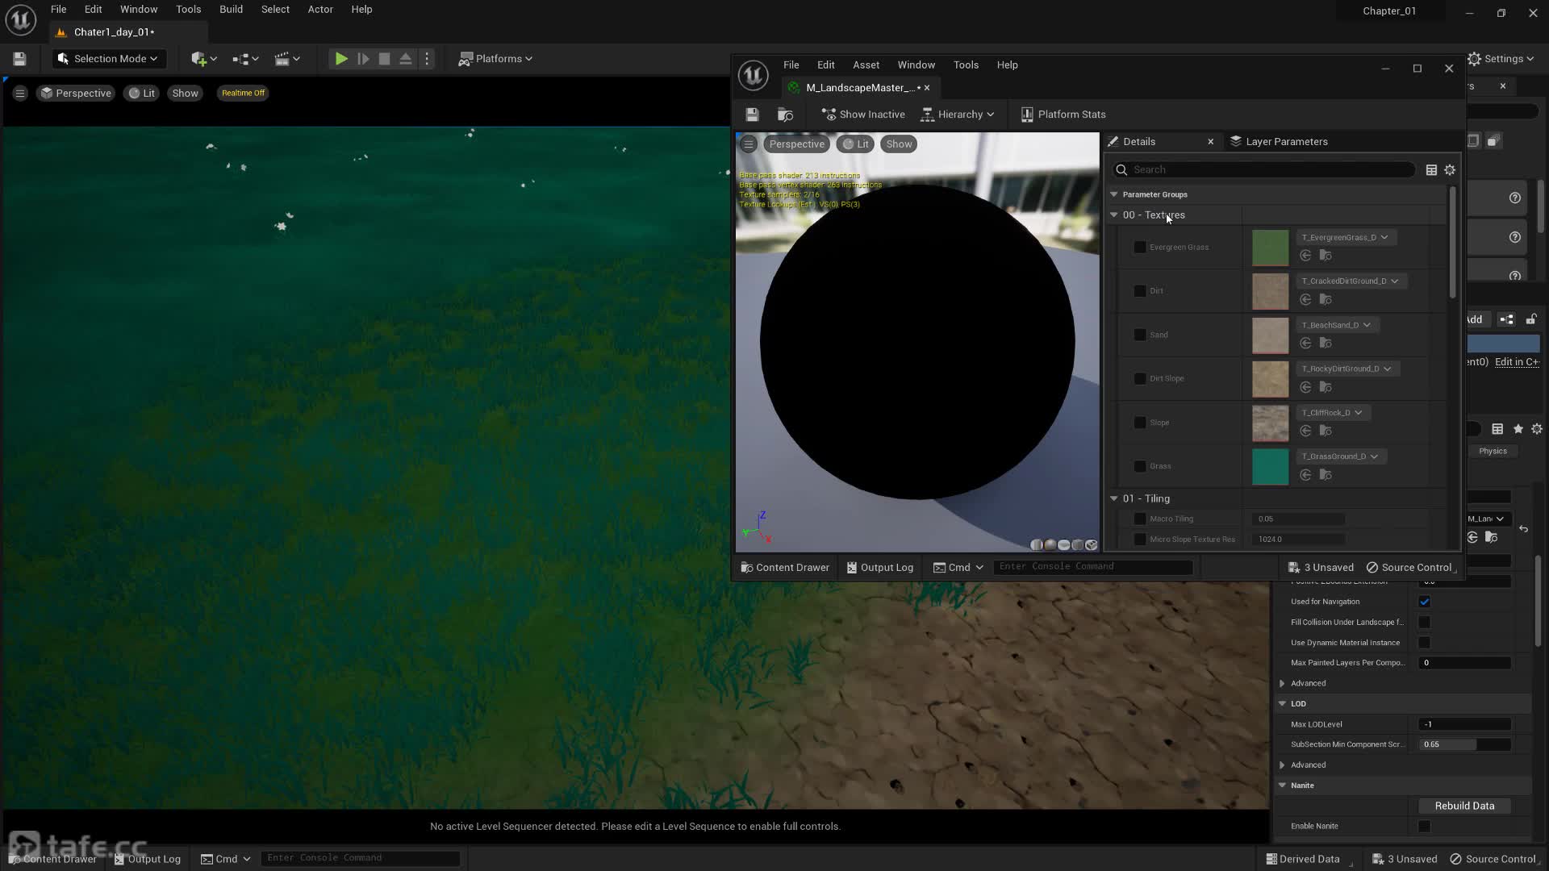Save the material instance in material editor
Image resolution: width=1549 pixels, height=871 pixels.
click(x=752, y=115)
